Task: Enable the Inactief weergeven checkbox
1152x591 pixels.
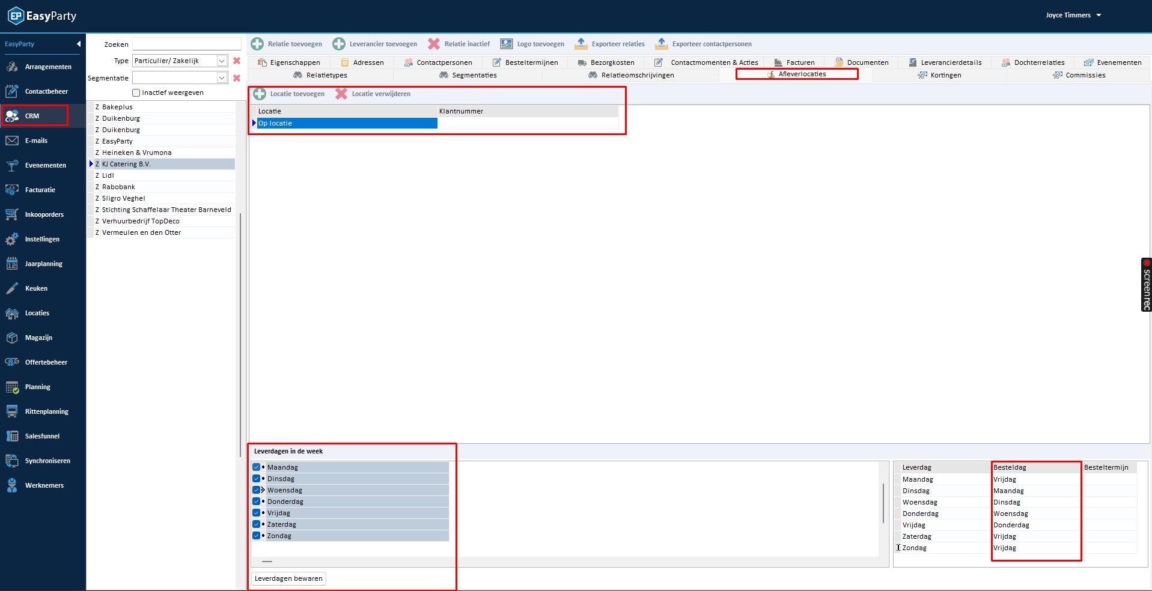Action: point(136,93)
